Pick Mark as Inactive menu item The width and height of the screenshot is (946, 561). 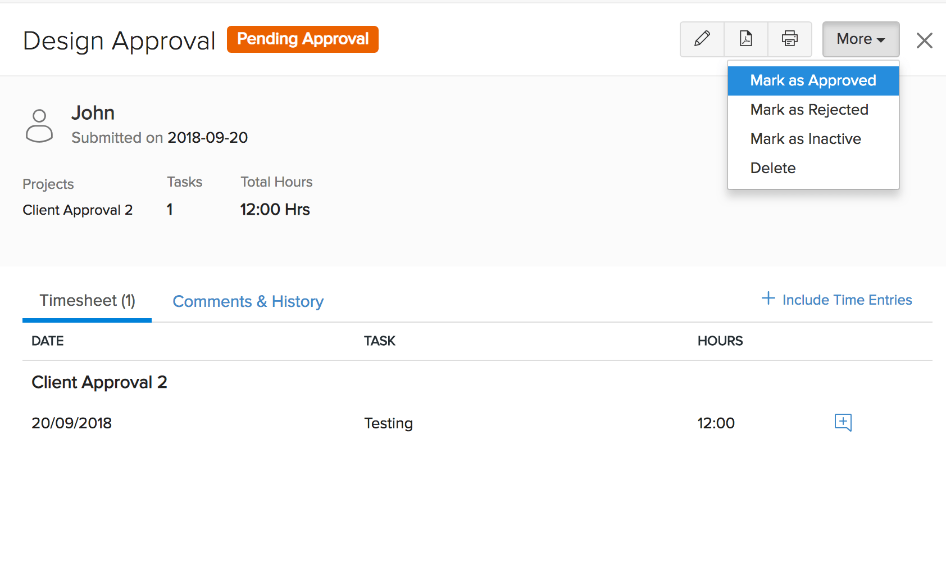pos(806,139)
